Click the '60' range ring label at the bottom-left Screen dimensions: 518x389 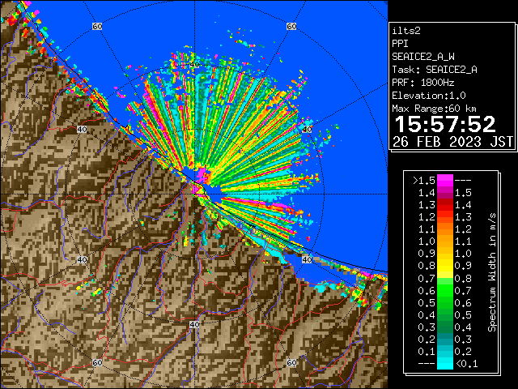[97, 362]
